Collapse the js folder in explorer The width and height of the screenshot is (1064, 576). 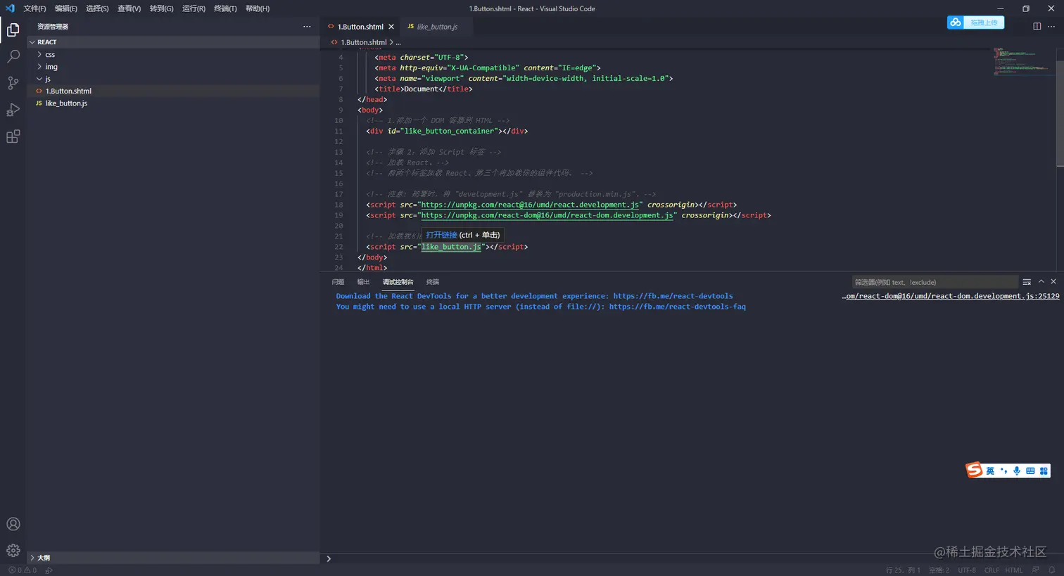pyautogui.click(x=48, y=79)
